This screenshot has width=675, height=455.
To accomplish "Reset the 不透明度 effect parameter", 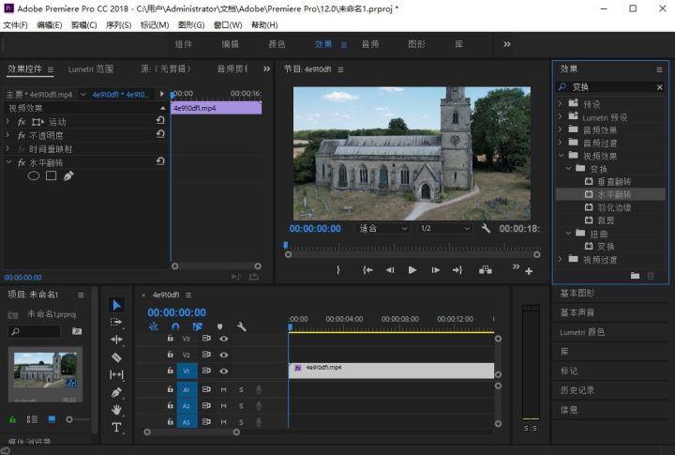I will pyautogui.click(x=160, y=135).
